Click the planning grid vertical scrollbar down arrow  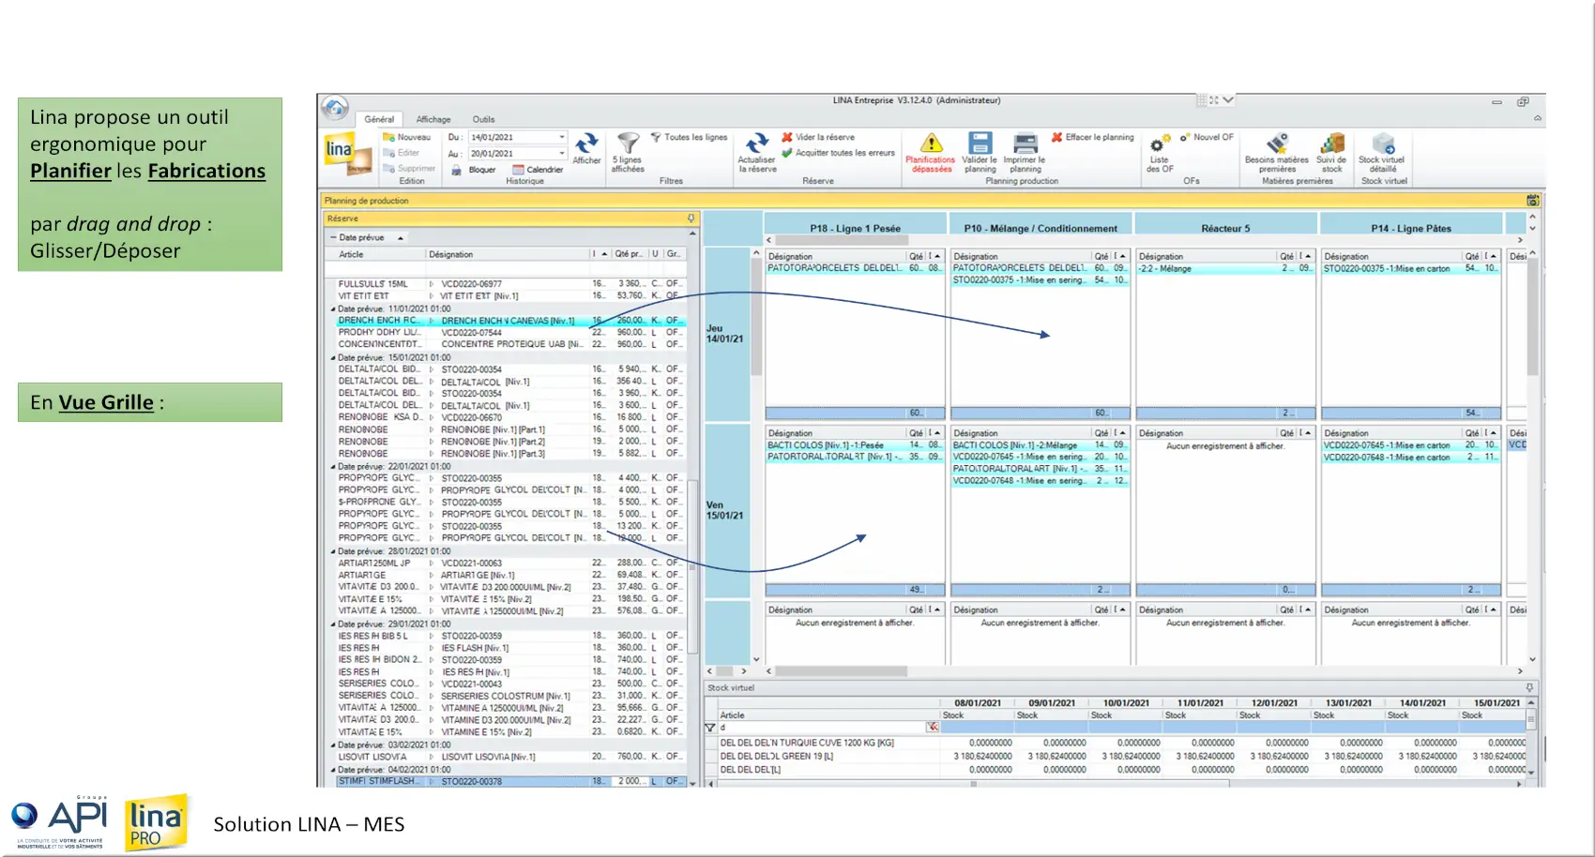point(1532,660)
